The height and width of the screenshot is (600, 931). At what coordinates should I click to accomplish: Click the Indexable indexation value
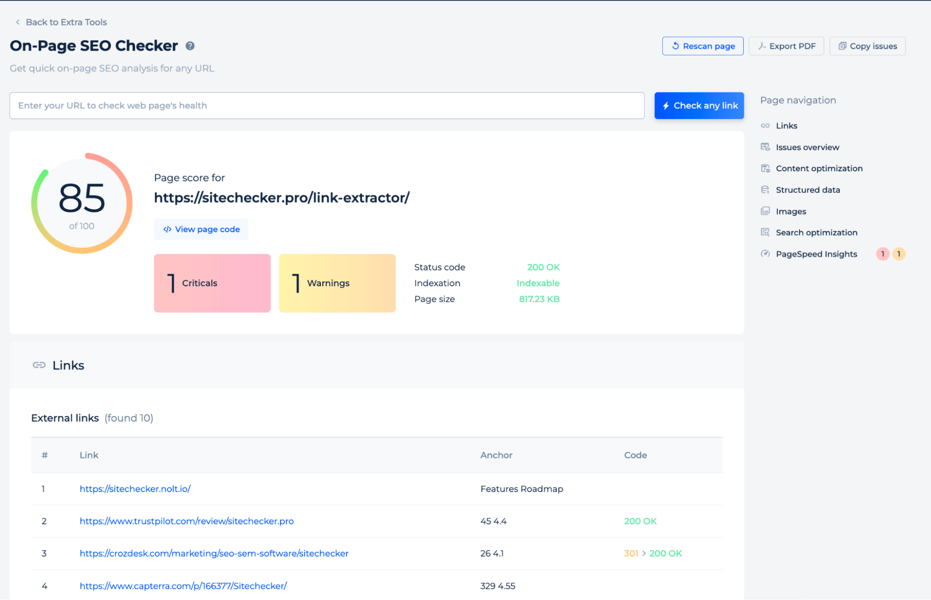pos(538,283)
